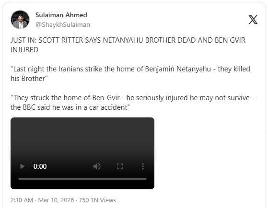
Task: Open Sulaiman Ahmed's profile picture
Action: click(x=20, y=20)
